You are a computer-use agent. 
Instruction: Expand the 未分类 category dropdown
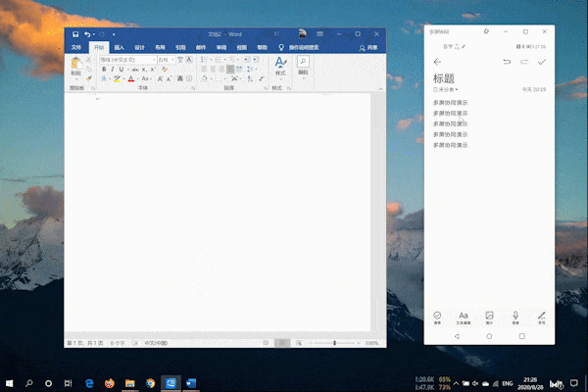click(x=447, y=89)
